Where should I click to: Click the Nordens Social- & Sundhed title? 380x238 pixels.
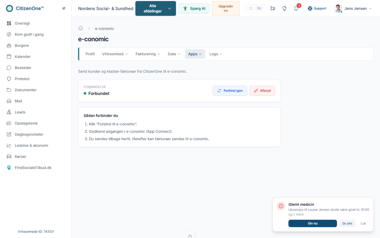point(105,9)
